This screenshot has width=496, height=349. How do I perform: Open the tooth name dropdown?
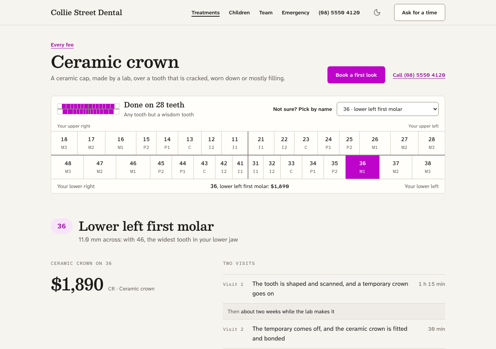[x=387, y=109]
